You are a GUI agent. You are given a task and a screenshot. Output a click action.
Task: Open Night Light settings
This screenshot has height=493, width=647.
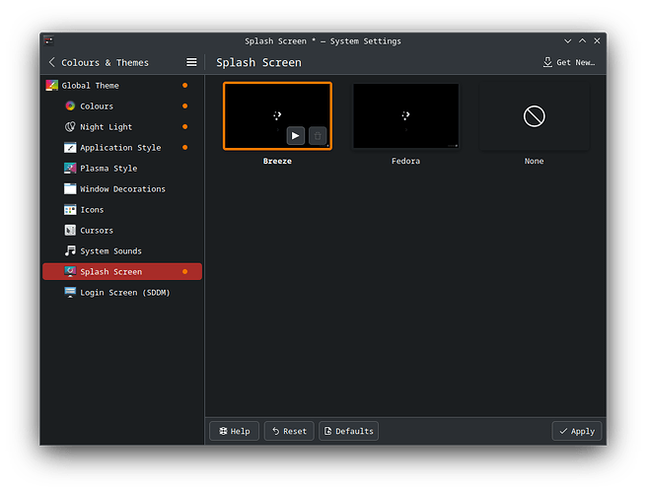point(122,126)
